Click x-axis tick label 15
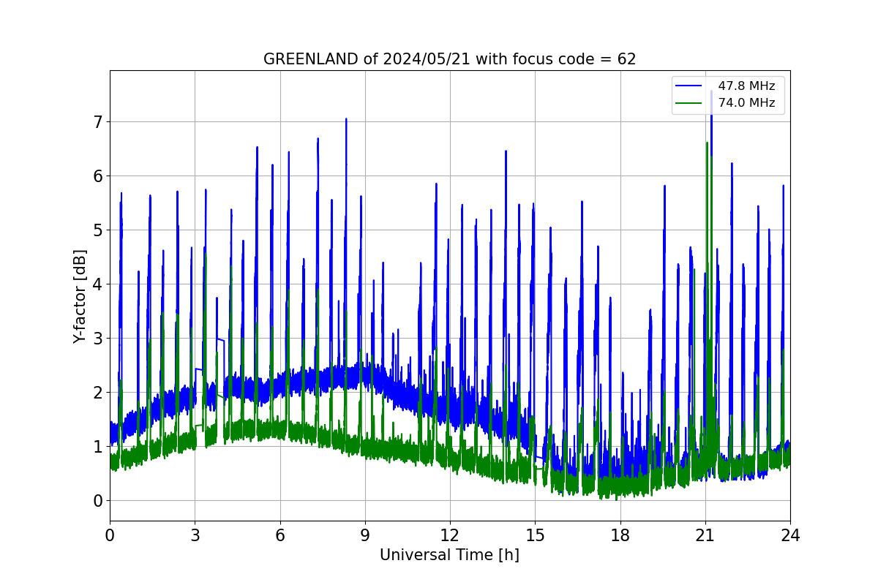Screen dimensions: 878x585 535,535
